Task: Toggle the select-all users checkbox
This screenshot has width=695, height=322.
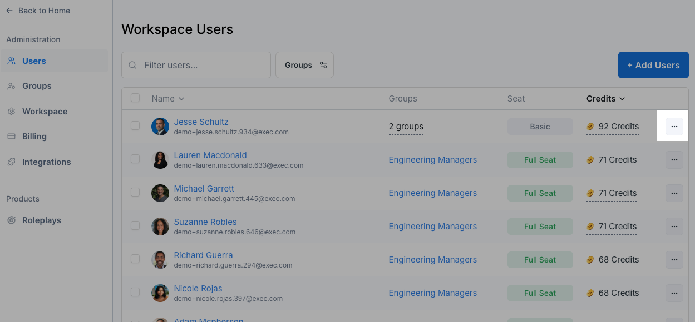Action: 135,98
